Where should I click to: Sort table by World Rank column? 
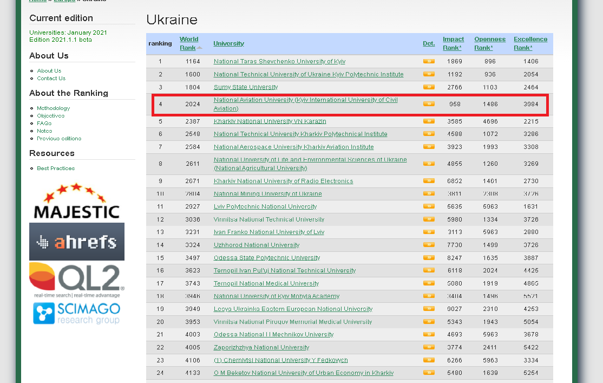(189, 43)
